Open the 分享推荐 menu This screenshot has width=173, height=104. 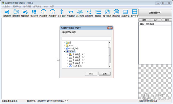pos(37,7)
